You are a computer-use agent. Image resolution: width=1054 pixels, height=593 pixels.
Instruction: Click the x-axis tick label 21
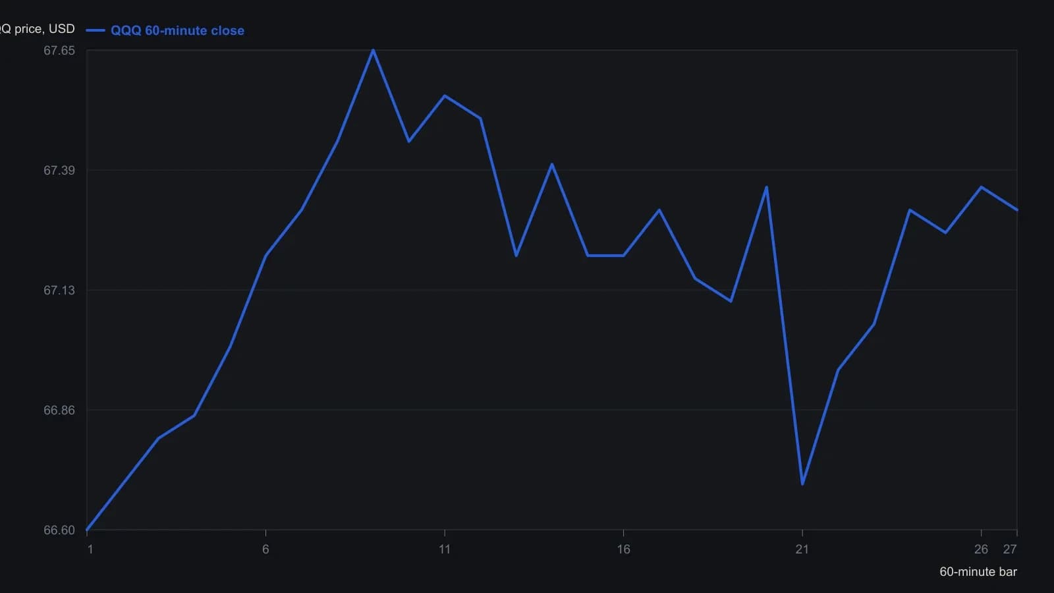[x=802, y=550]
